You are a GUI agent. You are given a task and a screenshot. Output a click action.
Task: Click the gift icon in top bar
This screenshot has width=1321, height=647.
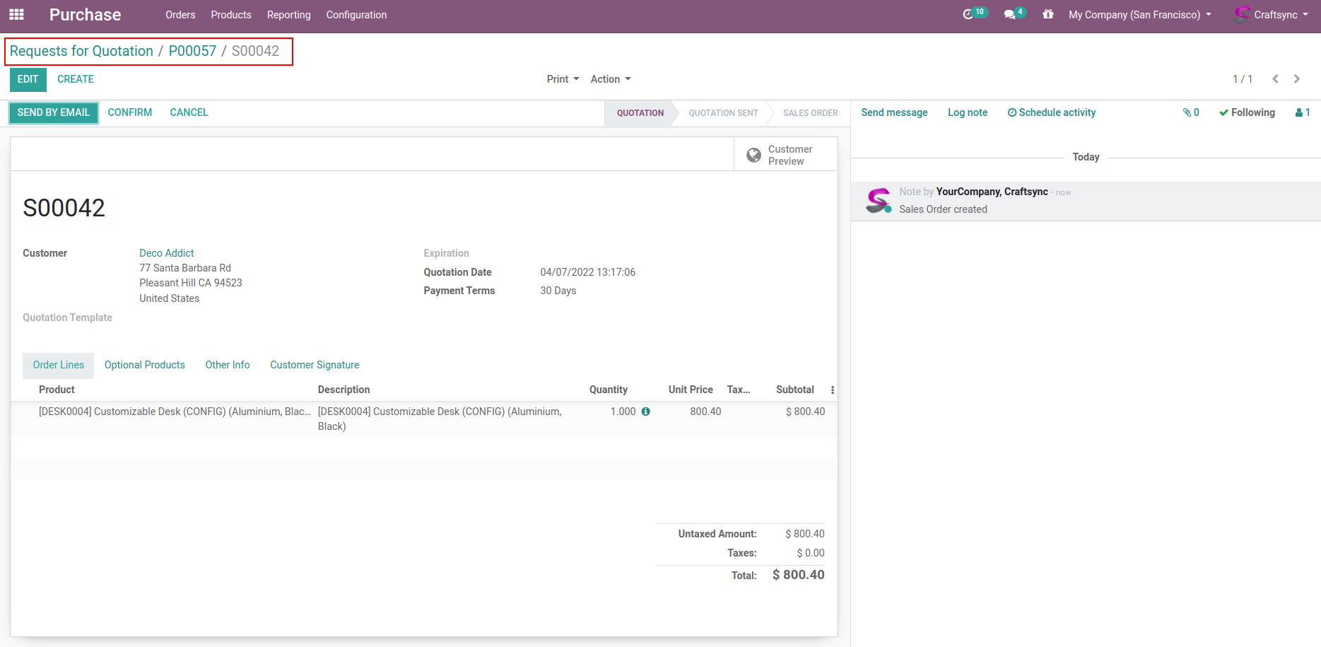1047,15
